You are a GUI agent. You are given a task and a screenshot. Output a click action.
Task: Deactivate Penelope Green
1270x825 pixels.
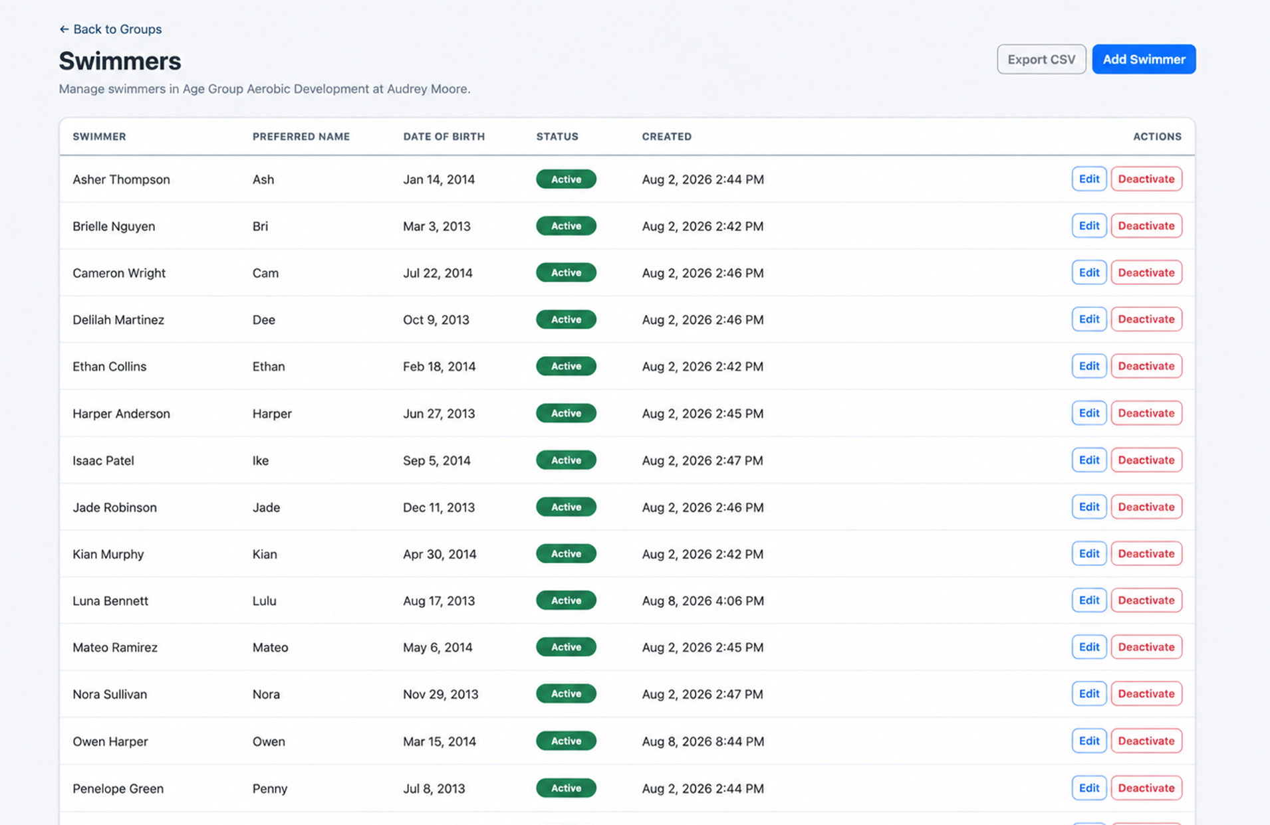pyautogui.click(x=1146, y=788)
